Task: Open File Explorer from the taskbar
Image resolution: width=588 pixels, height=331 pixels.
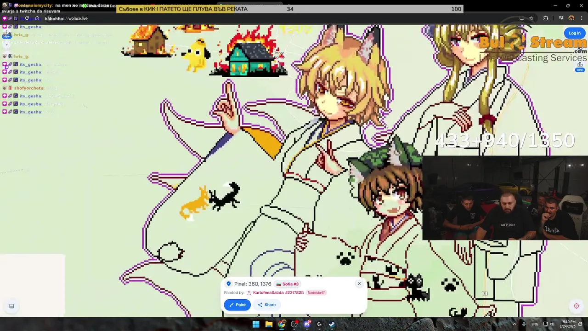Action: [269, 324]
